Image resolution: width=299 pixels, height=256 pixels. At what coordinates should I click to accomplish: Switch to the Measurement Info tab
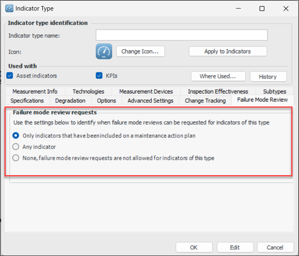pyautogui.click(x=35, y=91)
